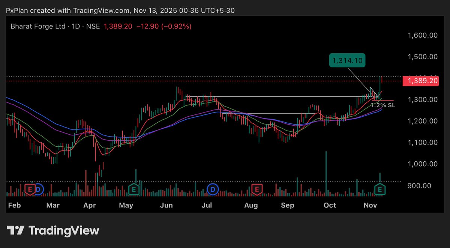Click the red E earnings marker in February
The width and height of the screenshot is (450, 248).
pyautogui.click(x=30, y=189)
